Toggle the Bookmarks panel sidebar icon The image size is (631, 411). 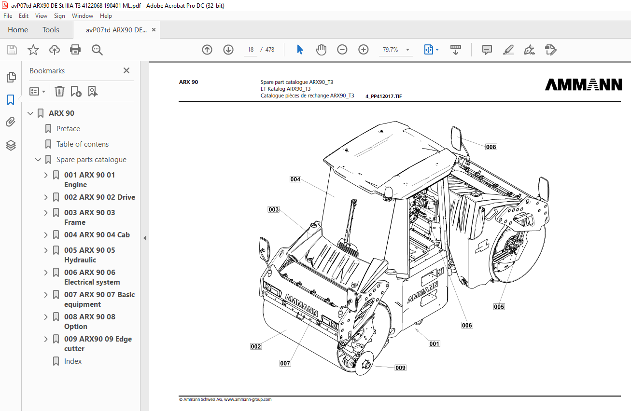coord(11,100)
